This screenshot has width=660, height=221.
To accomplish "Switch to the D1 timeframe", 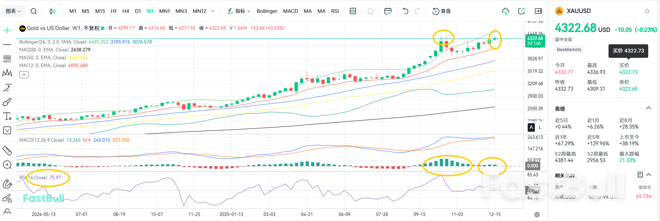I will [138, 11].
